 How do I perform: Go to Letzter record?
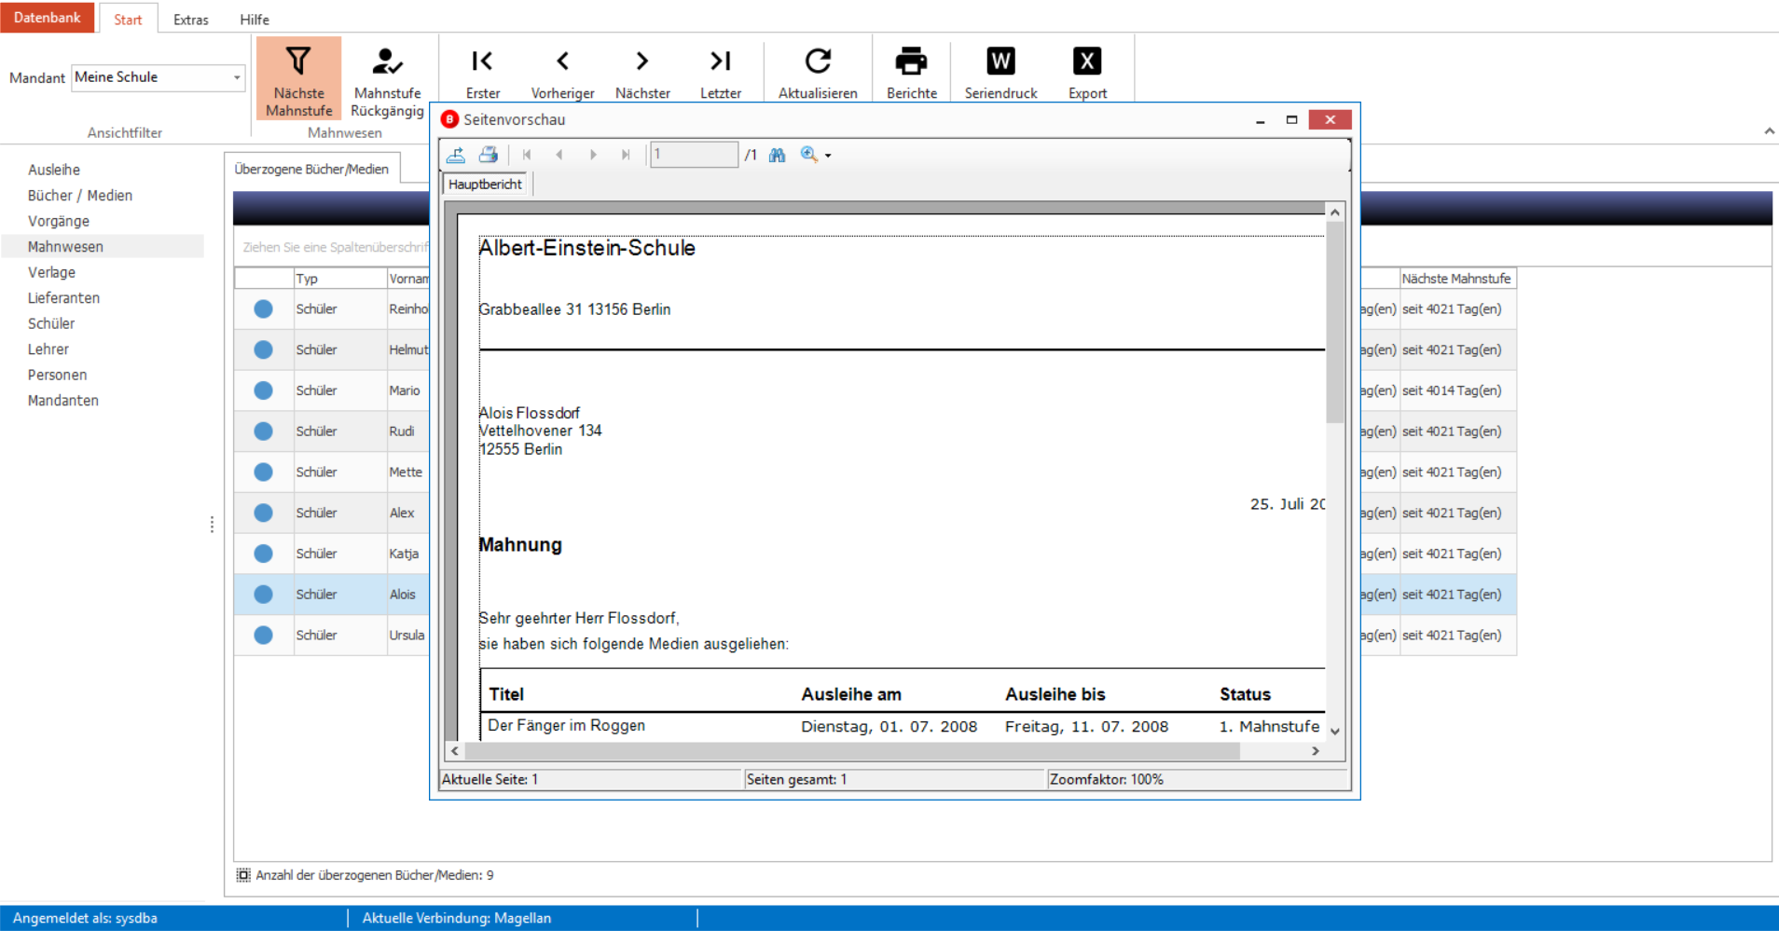[720, 62]
